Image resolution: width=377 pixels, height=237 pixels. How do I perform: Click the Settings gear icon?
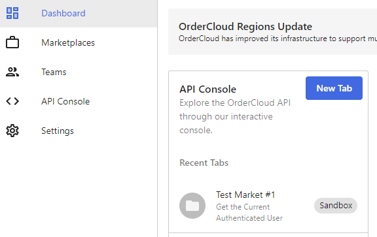click(x=12, y=131)
